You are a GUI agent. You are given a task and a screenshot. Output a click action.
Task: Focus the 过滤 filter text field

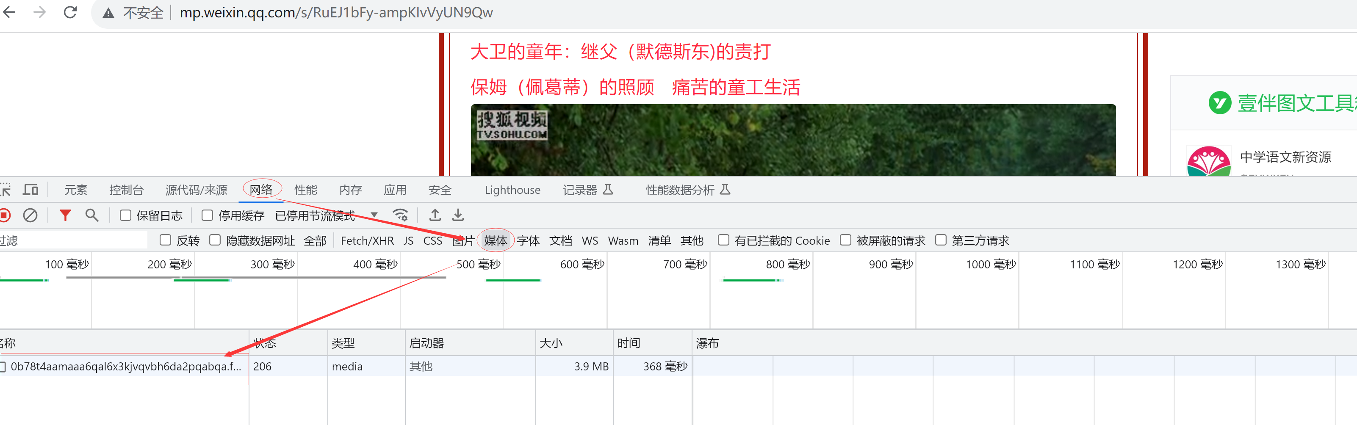[x=74, y=241]
